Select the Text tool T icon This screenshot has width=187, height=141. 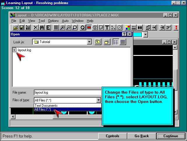(x=107, y=27)
